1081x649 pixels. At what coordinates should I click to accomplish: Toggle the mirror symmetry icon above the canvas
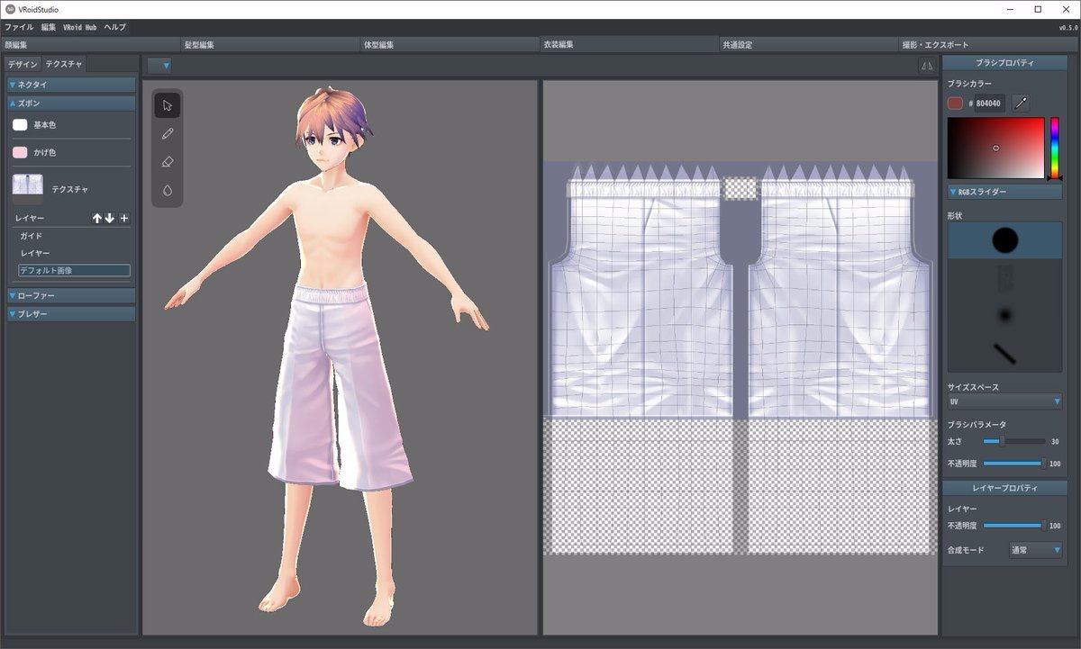click(926, 65)
